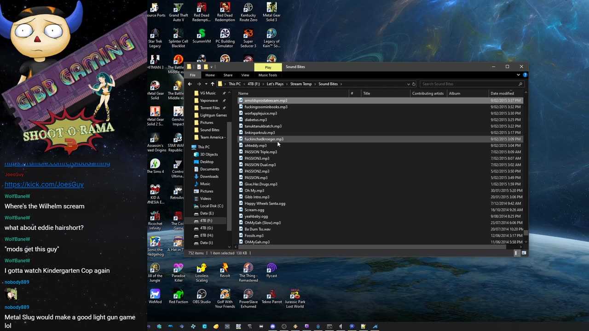Screen dimensions: 589x331
Task: Select Red Faction desktop icon
Action: pyautogui.click(x=178, y=297)
